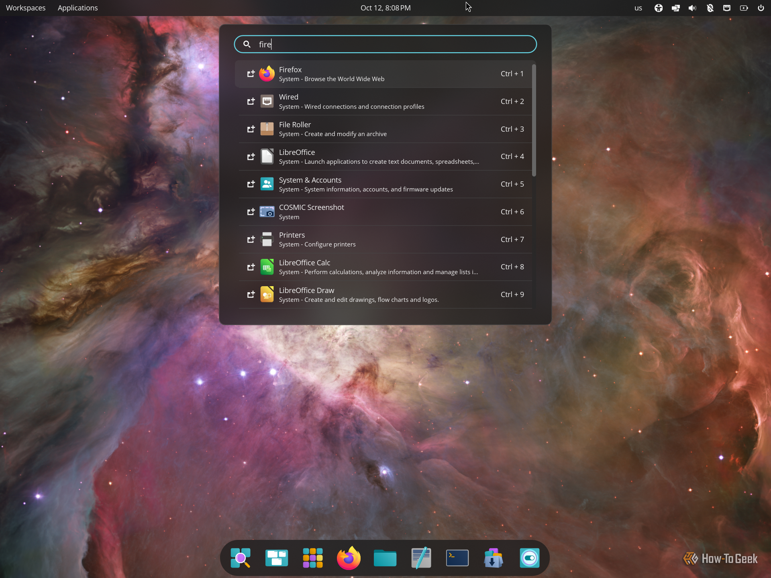
Task: Open the display tiling panel icon
Action: 676,8
